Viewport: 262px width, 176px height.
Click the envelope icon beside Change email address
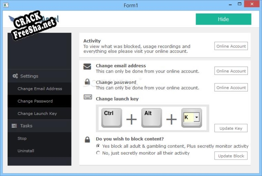87,67
